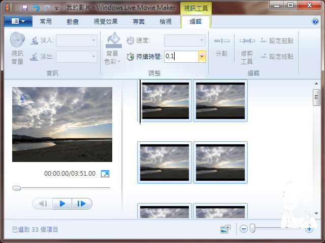Open Customize Quick Access Toolbar arrow

coord(56,9)
